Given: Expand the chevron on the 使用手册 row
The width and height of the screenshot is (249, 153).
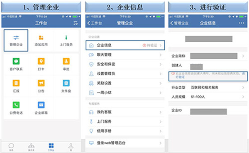Looking at the screenshot, I should point(161,131).
